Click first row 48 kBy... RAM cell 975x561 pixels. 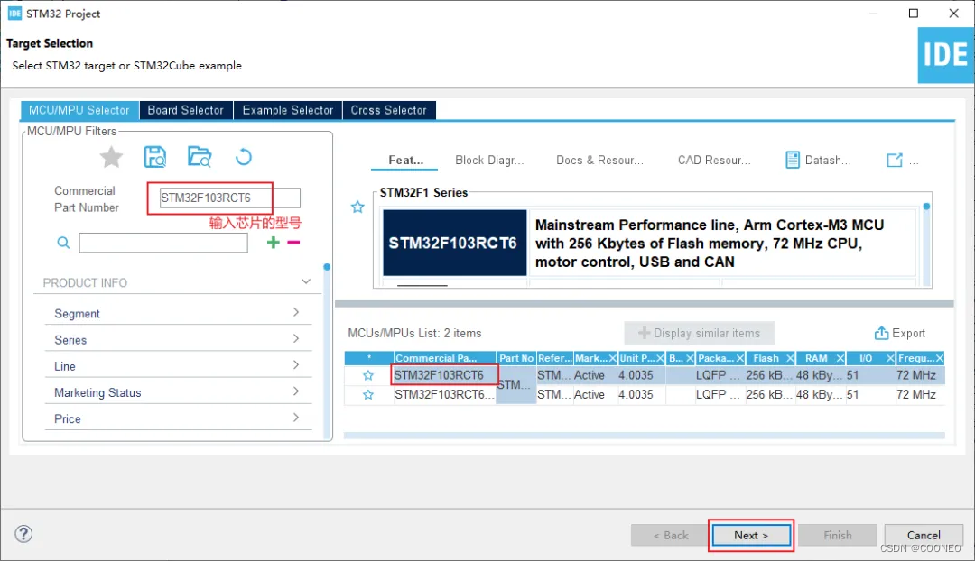click(x=820, y=375)
